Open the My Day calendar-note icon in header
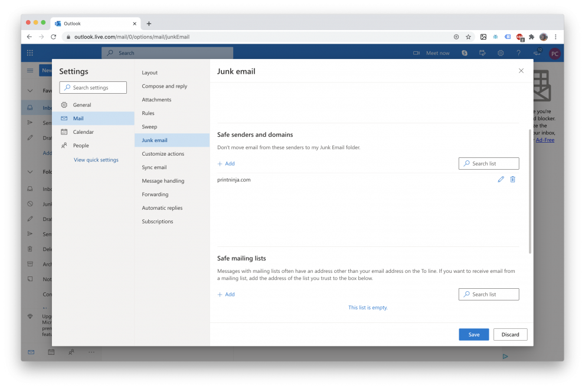Viewport: 585px width, 389px height. click(x=482, y=53)
